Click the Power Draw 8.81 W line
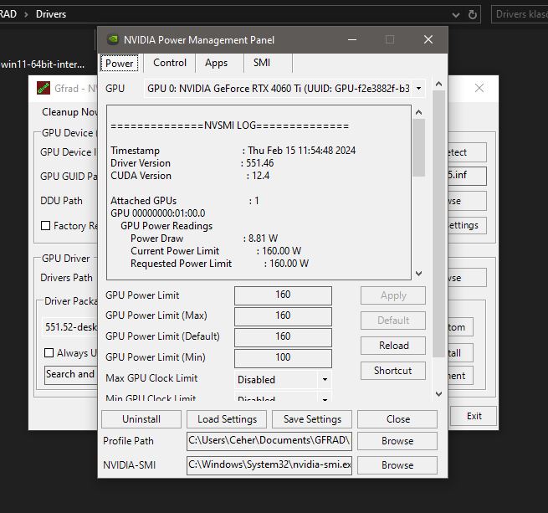 tap(204, 239)
